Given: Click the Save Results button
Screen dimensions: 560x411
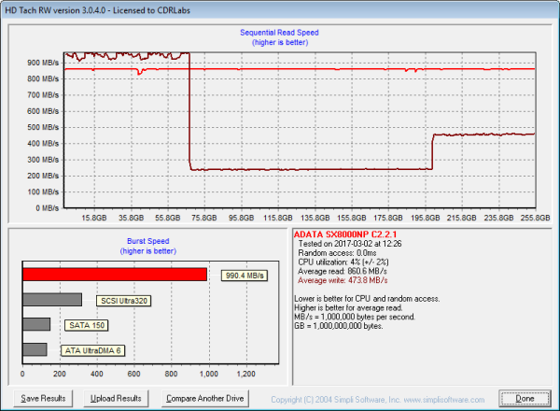Looking at the screenshot, I should coord(43,398).
